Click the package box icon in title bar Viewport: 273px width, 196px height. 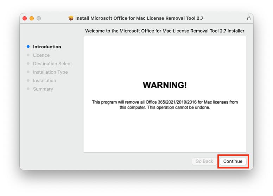click(x=71, y=18)
